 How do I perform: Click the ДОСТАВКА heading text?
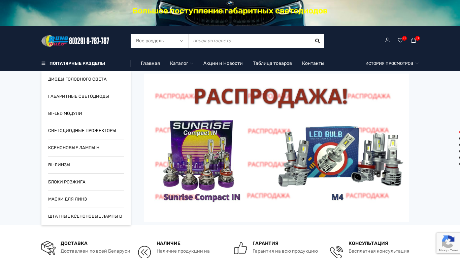click(74, 243)
